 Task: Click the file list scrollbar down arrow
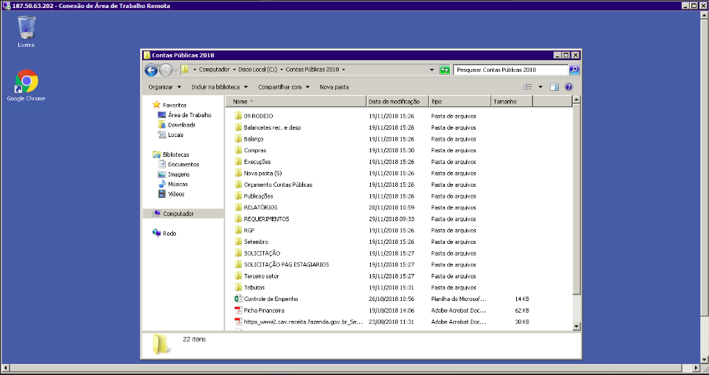(x=576, y=326)
